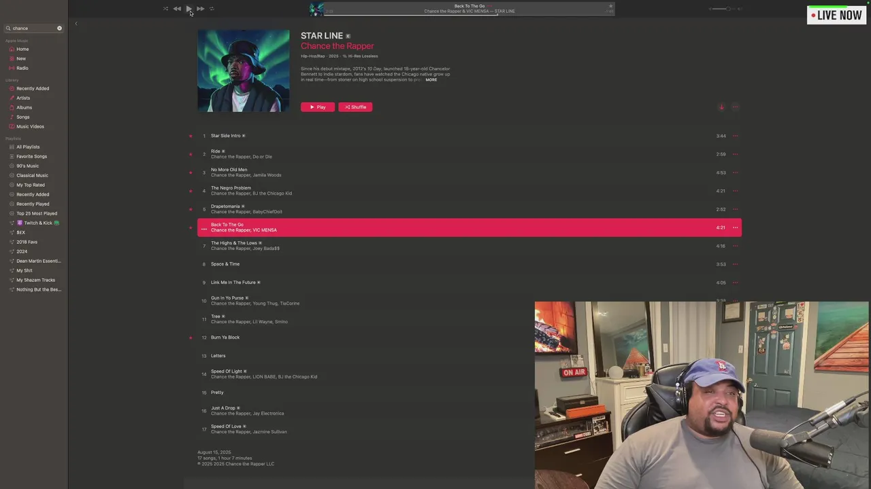The width and height of the screenshot is (871, 489).
Task: Open more options for Space & Time
Action: tap(735, 264)
